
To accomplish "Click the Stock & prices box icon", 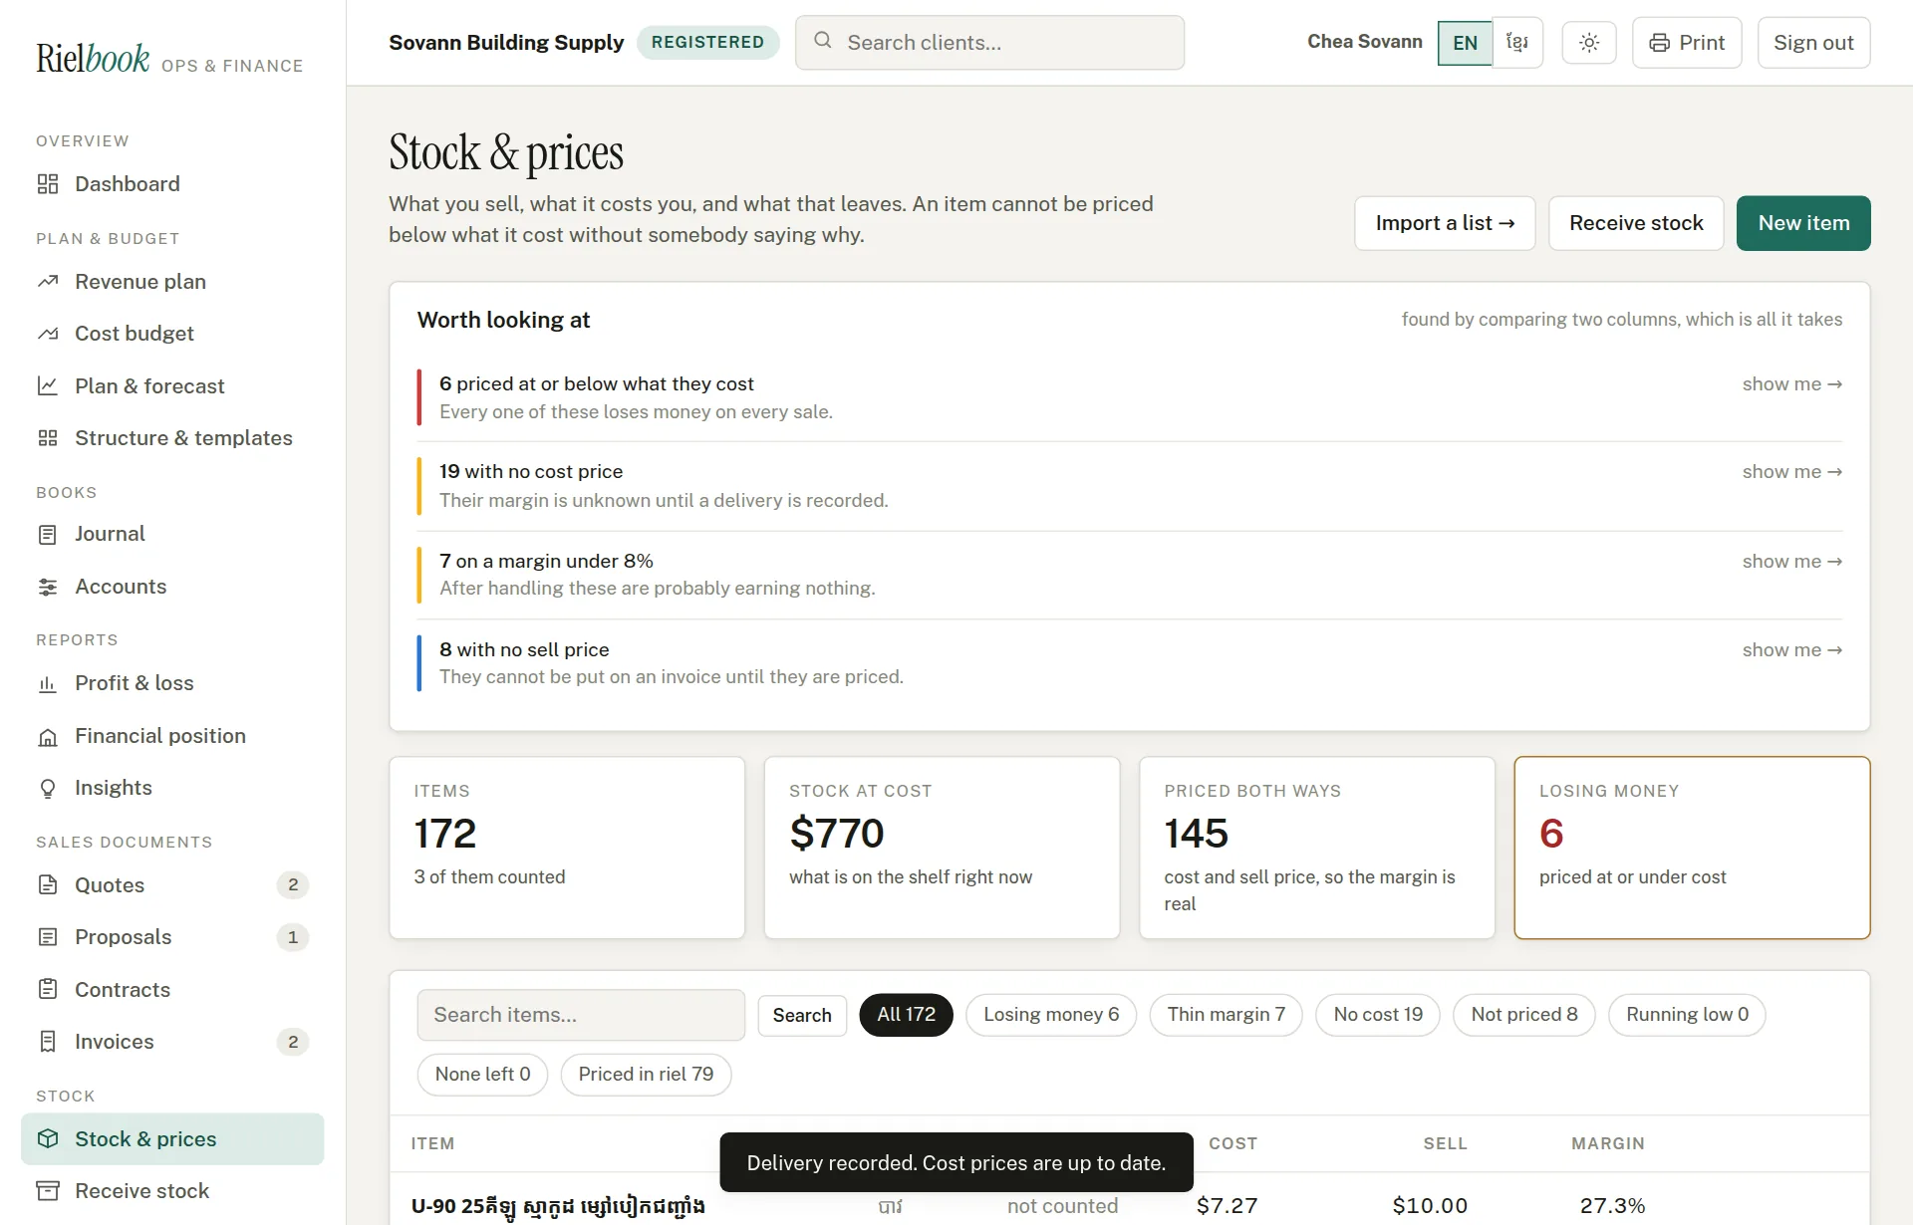I will (x=48, y=1139).
